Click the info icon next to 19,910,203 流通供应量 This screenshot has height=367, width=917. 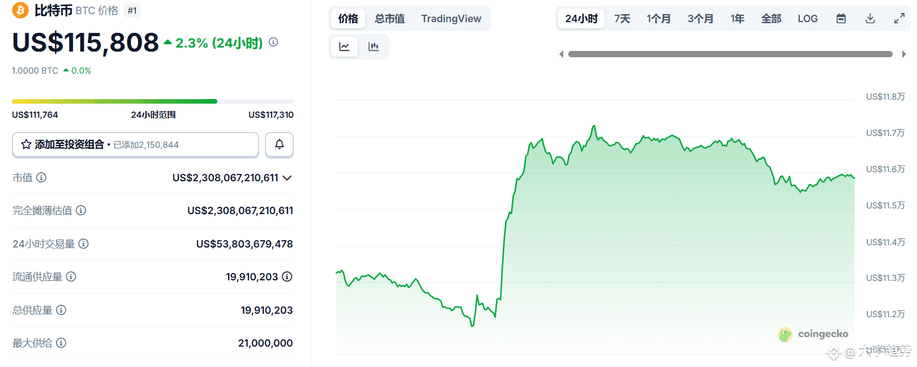pos(287,276)
